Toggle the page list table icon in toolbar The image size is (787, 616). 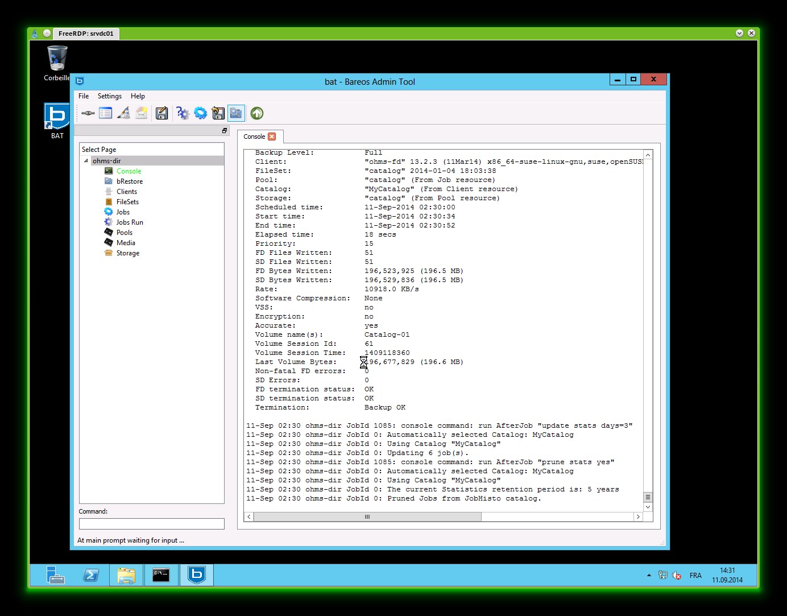[x=105, y=113]
